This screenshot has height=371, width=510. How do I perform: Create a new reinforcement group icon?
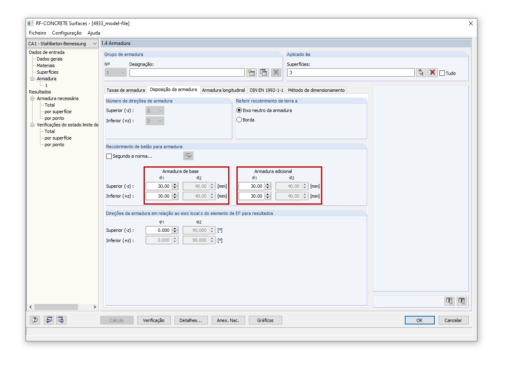tap(251, 72)
